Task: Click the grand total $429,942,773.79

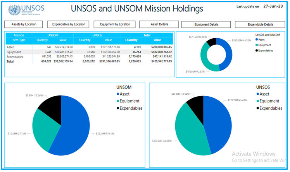Action: 161,61
